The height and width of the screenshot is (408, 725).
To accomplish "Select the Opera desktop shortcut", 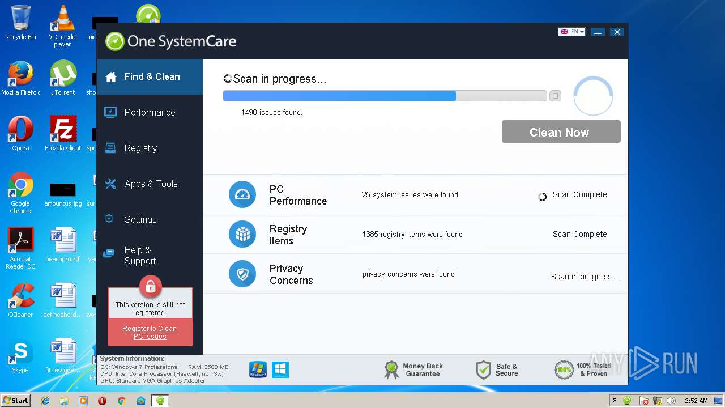I will point(20,134).
